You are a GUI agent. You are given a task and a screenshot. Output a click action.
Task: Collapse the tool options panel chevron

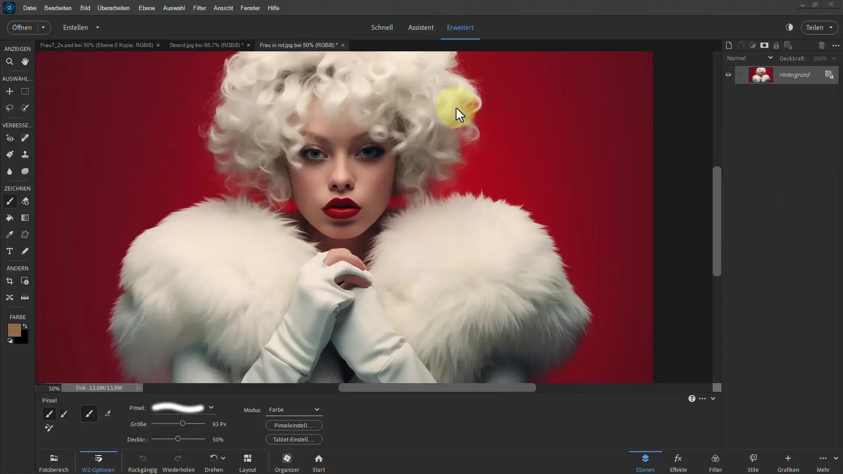point(713,399)
